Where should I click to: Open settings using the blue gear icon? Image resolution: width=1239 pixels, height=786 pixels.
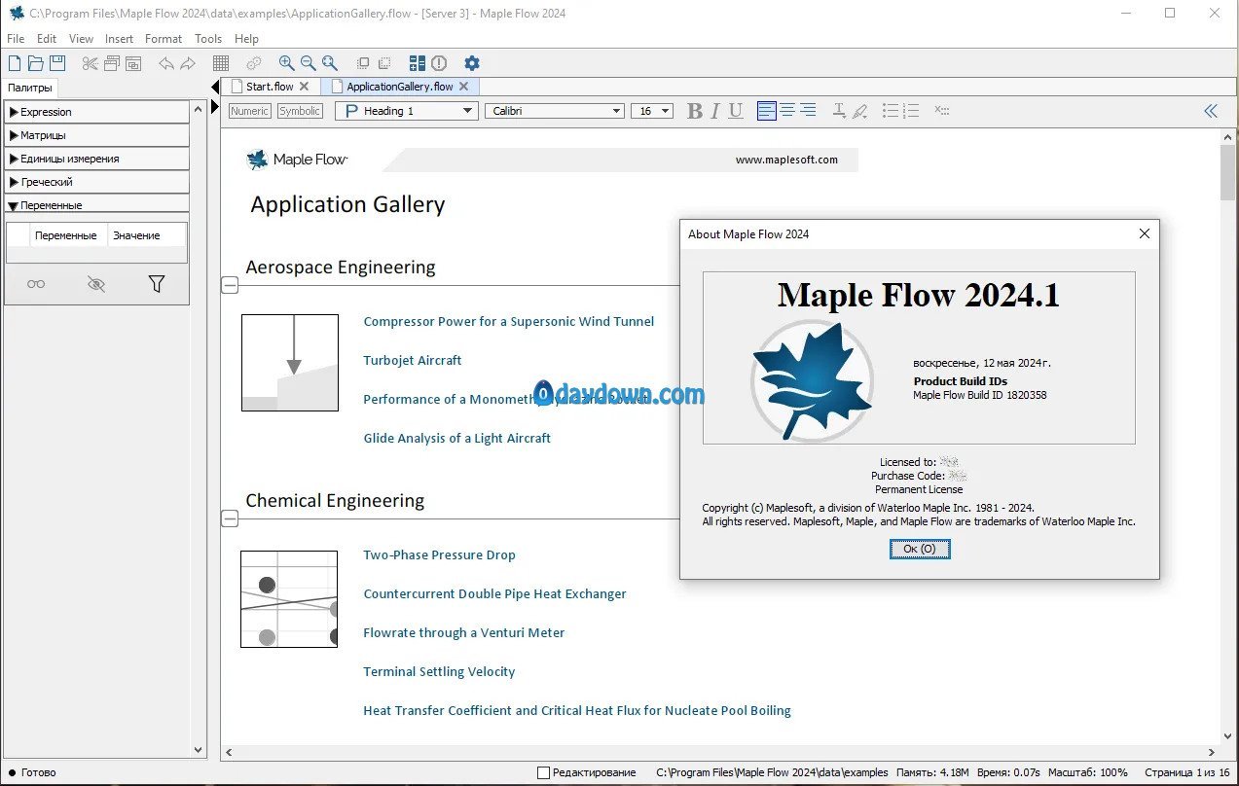click(x=472, y=63)
